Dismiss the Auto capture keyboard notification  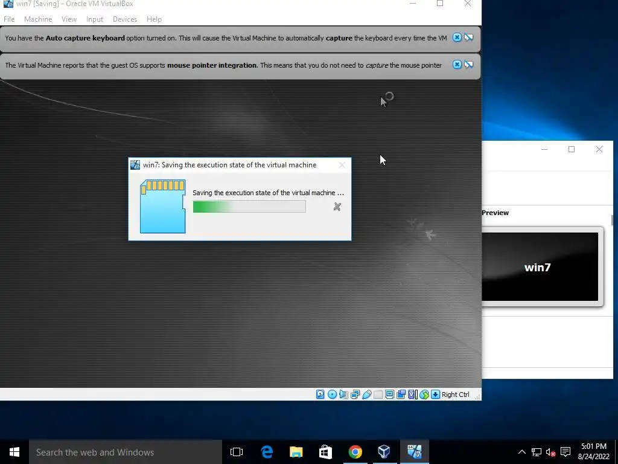coord(457,37)
